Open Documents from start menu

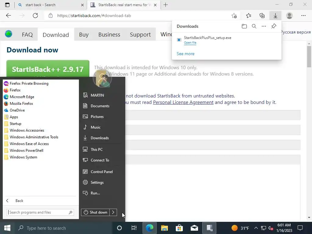(x=100, y=106)
